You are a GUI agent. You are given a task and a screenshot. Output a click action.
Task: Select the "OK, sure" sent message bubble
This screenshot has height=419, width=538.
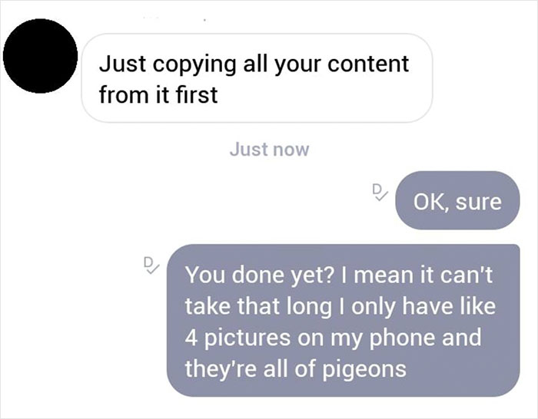[457, 202]
